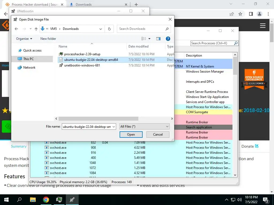Screen dimensions: 274x205
Task: Open dialog help question-mark icon
Action: pos(168,39)
